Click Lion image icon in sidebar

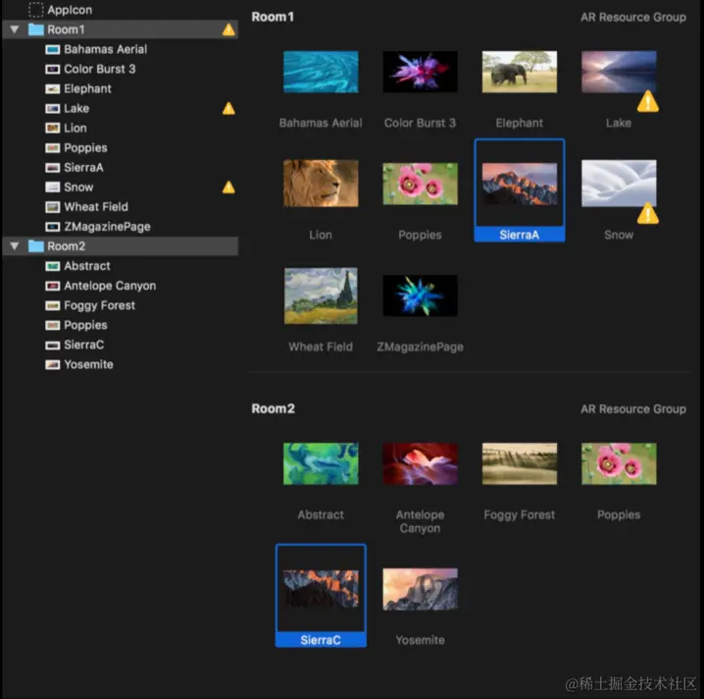53,128
